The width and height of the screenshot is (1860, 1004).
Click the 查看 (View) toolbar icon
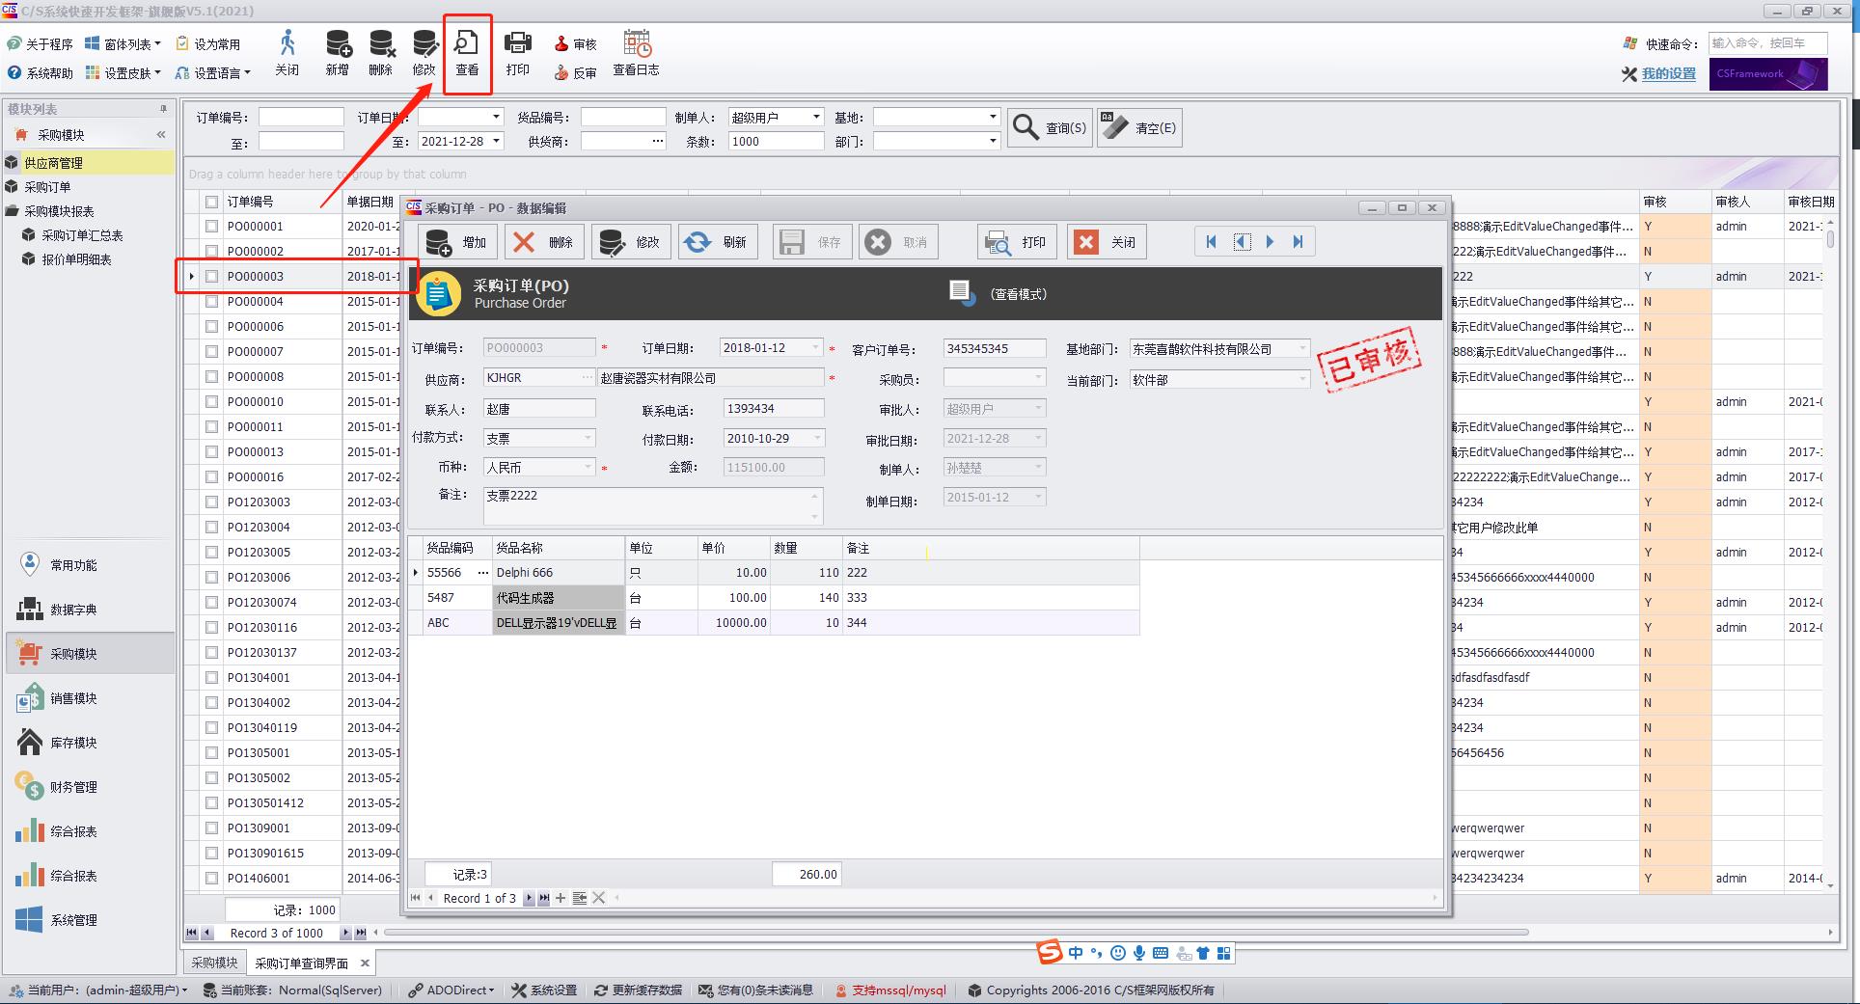click(467, 52)
